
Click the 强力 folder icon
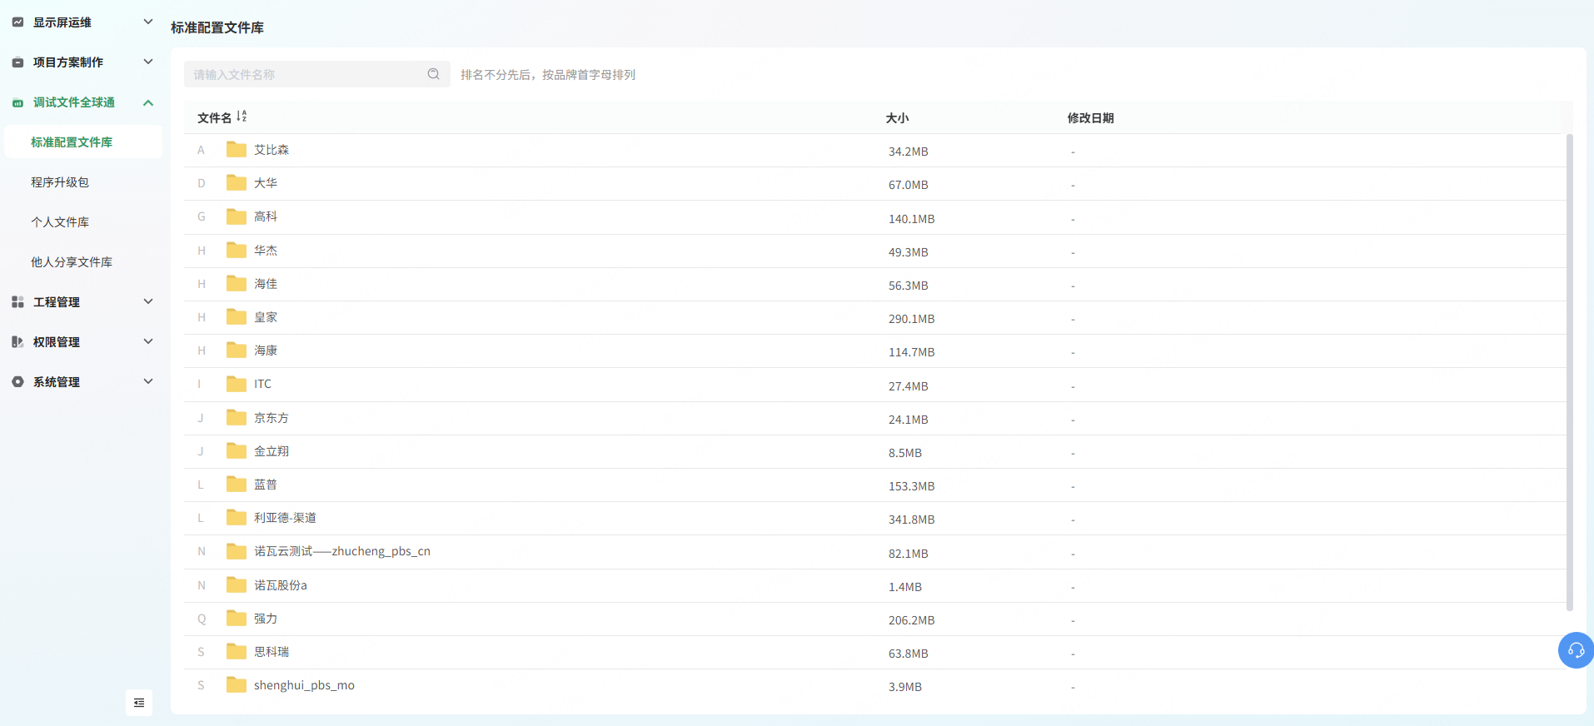coord(237,619)
